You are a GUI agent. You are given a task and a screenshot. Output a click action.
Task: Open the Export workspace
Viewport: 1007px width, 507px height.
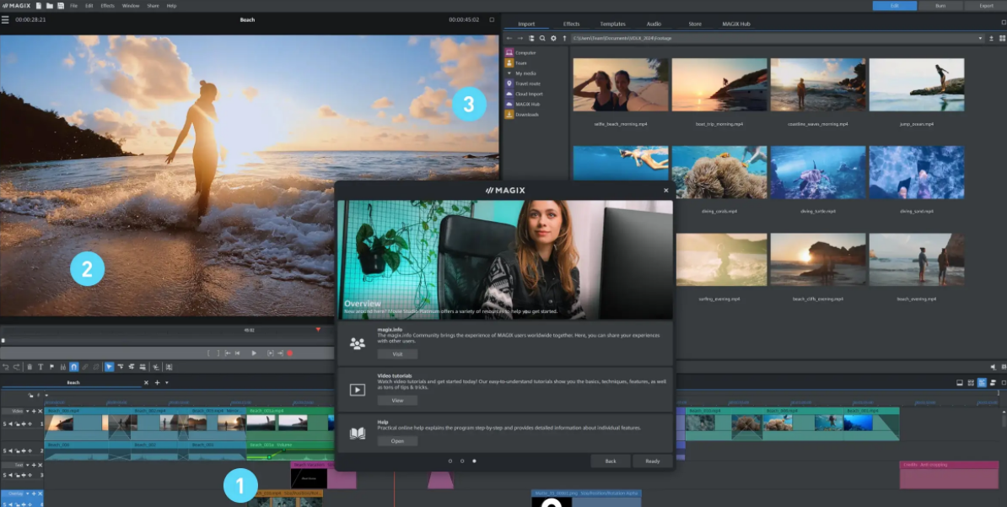986,6
